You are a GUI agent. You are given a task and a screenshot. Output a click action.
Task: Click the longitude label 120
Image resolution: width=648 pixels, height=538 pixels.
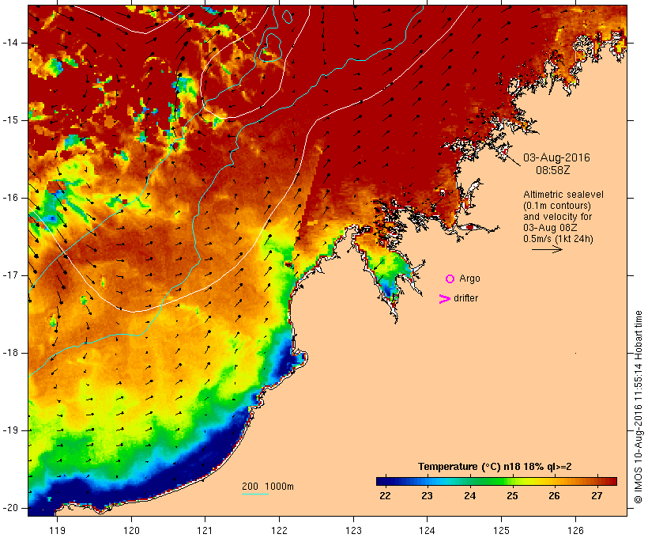click(x=131, y=530)
